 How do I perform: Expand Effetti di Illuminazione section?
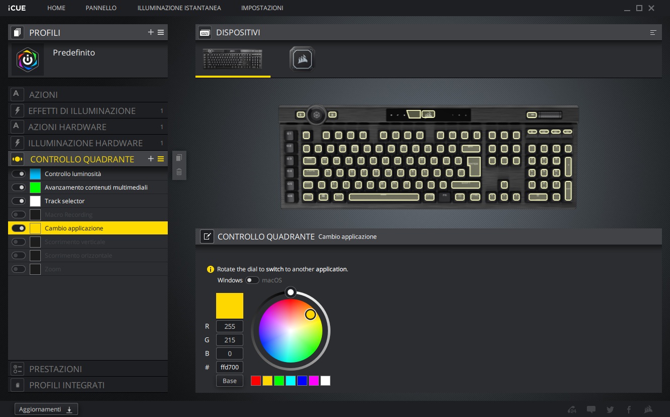(x=88, y=110)
